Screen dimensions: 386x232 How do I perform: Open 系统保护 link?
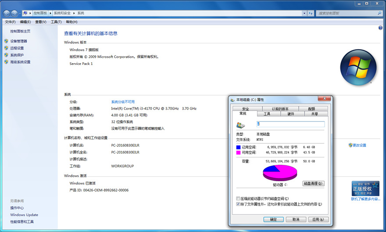click(17, 55)
